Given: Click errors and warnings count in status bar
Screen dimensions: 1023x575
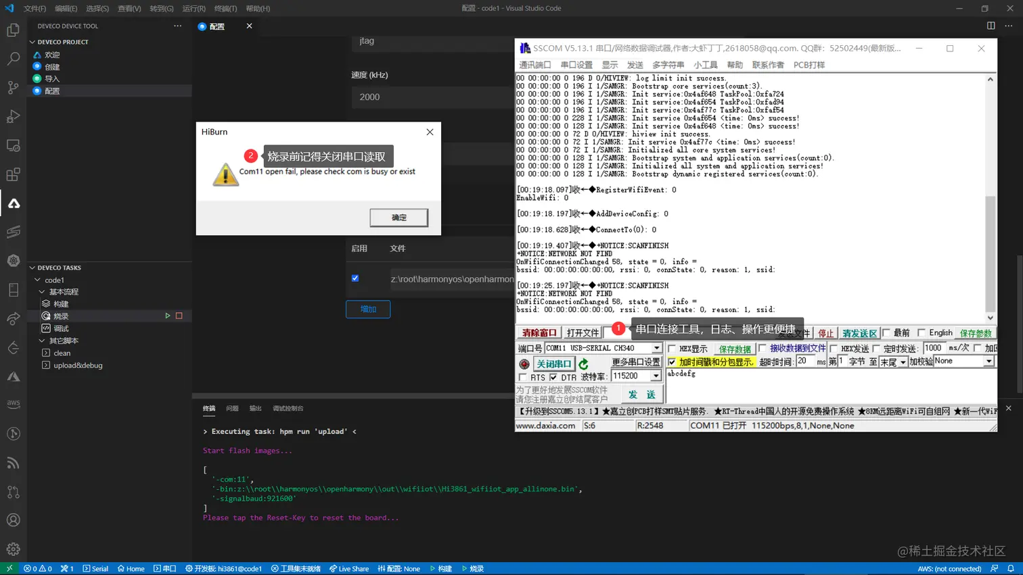Looking at the screenshot, I should click(x=37, y=568).
